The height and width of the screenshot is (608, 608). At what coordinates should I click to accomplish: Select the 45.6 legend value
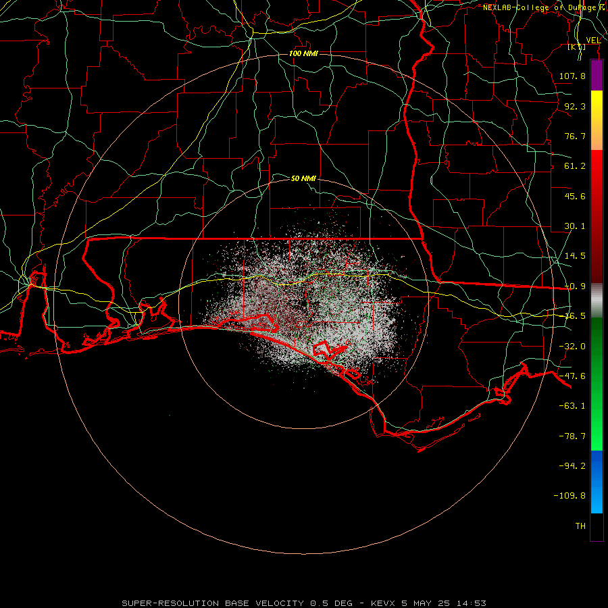click(x=575, y=196)
